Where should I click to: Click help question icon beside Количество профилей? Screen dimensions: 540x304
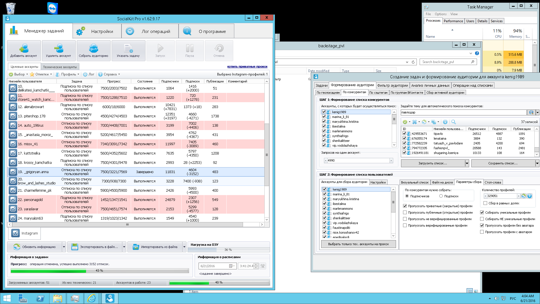tap(530, 196)
